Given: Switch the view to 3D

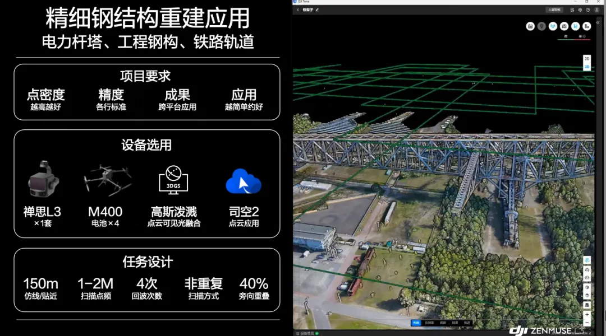Looking at the screenshot, I should coord(587,67).
